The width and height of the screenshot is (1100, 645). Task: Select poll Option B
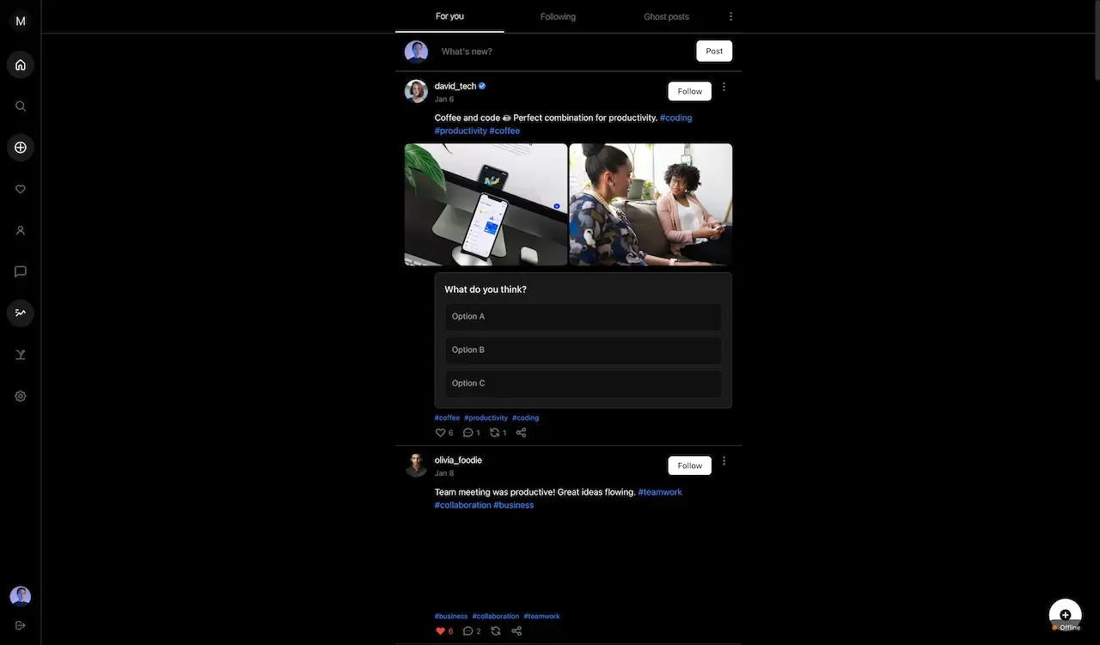(x=584, y=350)
